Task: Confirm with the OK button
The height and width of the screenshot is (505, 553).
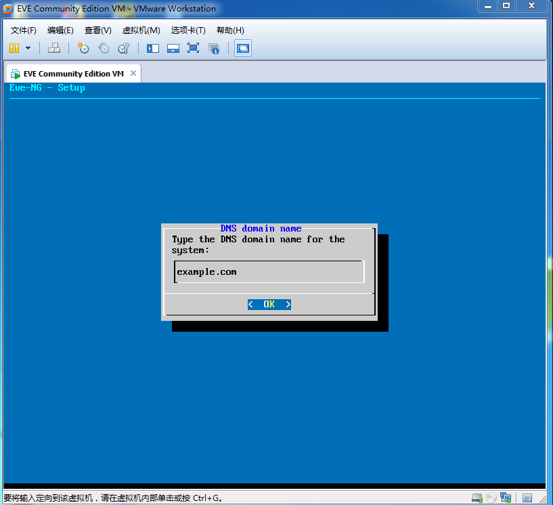Action: pos(269,304)
